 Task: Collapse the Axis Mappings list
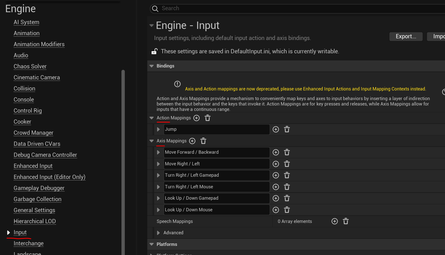pos(152,141)
